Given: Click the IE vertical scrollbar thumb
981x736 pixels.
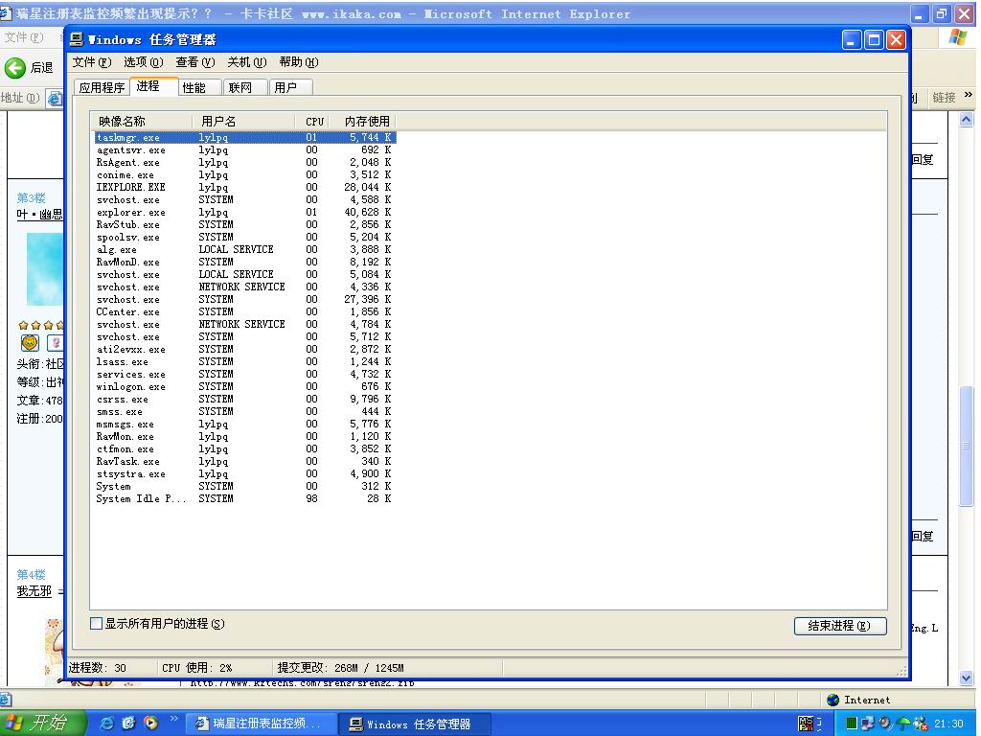Looking at the screenshot, I should (966, 446).
